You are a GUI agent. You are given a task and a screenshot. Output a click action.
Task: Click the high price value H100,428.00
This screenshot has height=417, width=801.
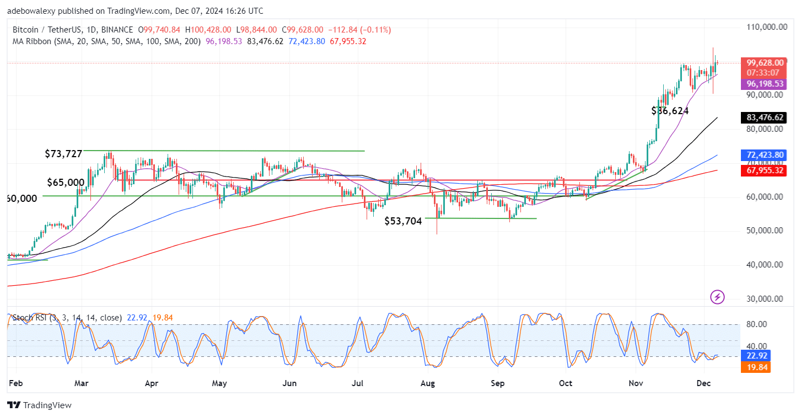tap(208, 30)
